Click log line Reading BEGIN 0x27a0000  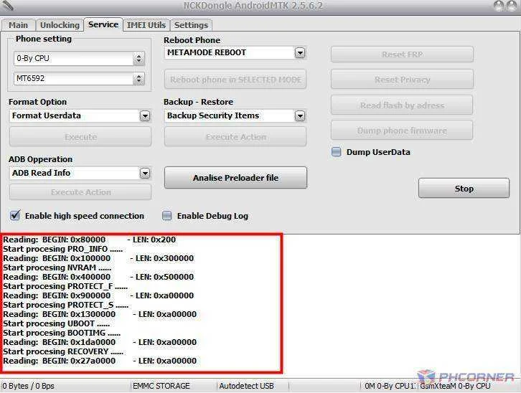pos(100,361)
